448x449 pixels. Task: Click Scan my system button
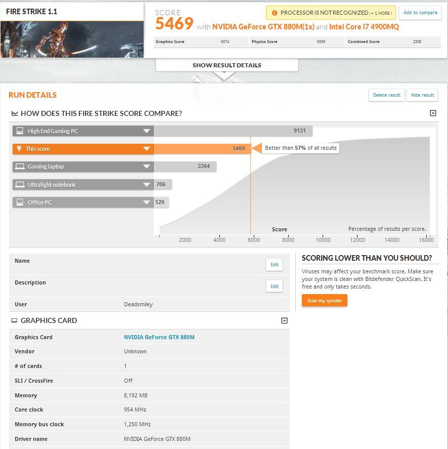click(325, 300)
